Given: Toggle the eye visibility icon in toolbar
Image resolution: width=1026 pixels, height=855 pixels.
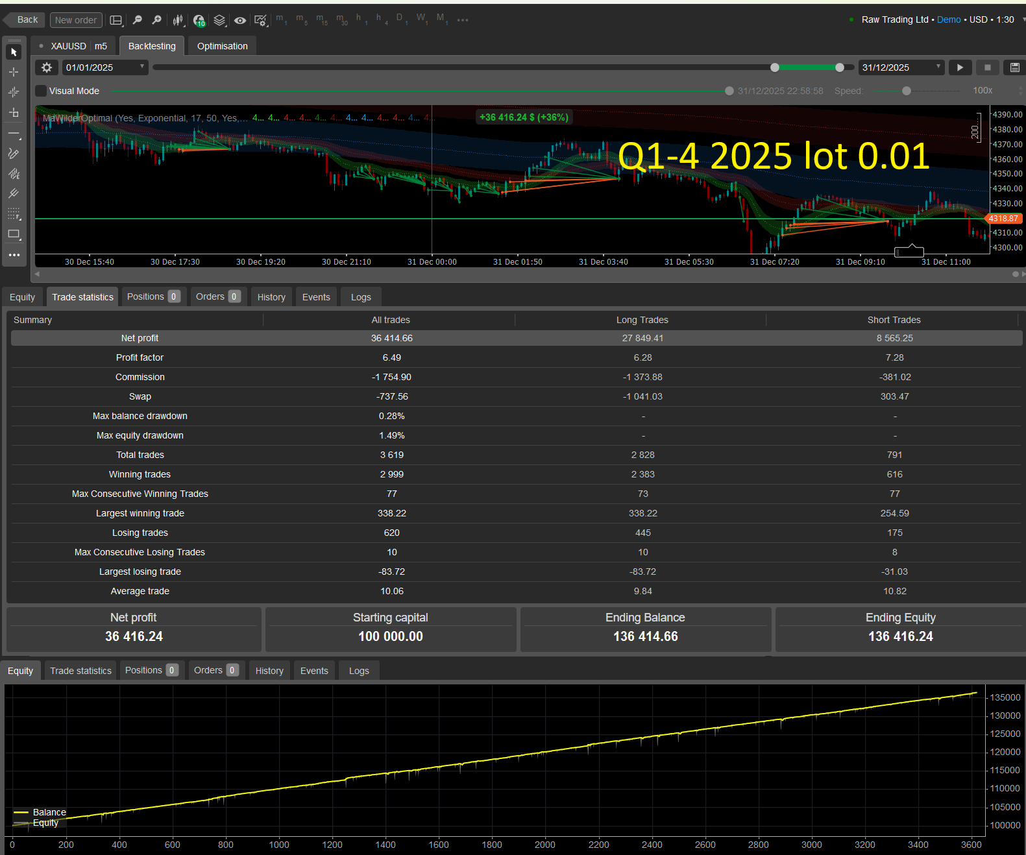Looking at the screenshot, I should tap(240, 20).
